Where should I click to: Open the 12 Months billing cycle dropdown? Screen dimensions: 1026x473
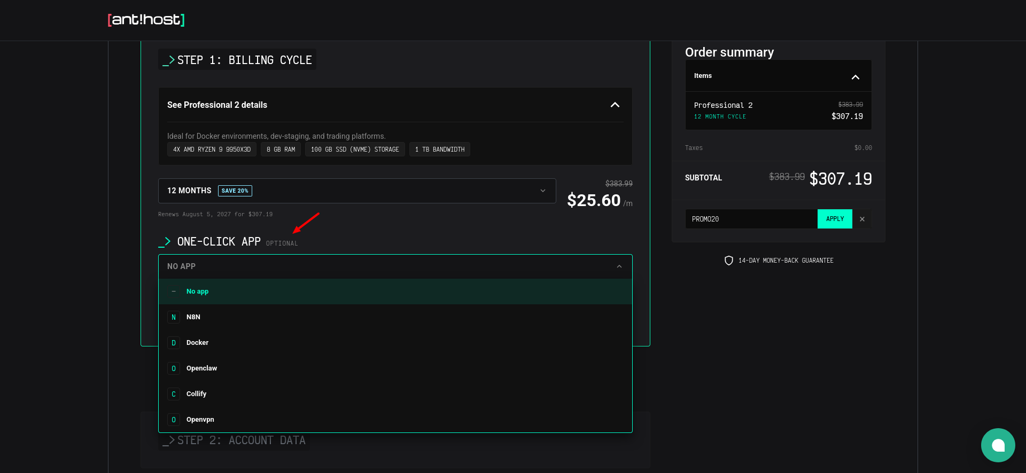click(357, 191)
